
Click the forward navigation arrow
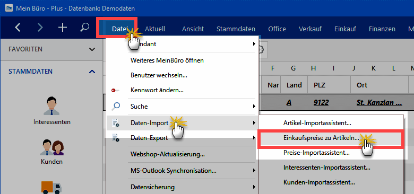pos(40,28)
